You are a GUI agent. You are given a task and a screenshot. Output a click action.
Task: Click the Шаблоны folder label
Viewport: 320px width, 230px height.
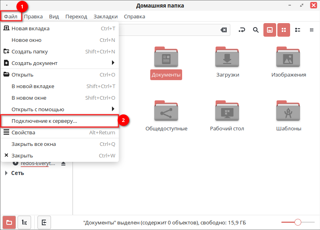click(x=289, y=129)
